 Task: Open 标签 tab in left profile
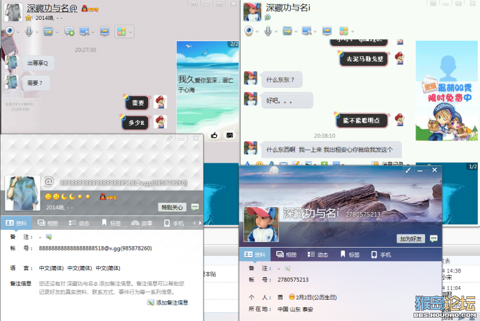point(111,223)
